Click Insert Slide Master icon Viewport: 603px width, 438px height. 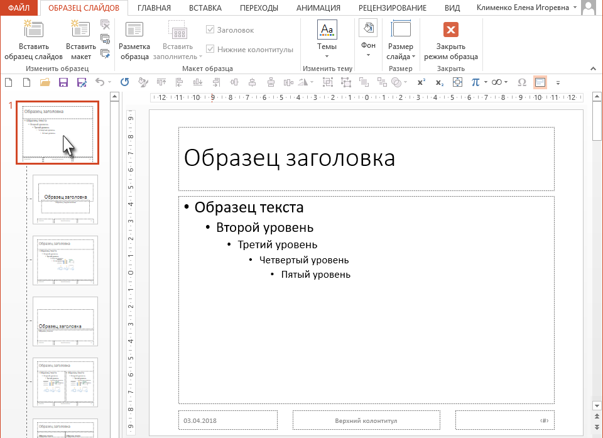tap(33, 30)
